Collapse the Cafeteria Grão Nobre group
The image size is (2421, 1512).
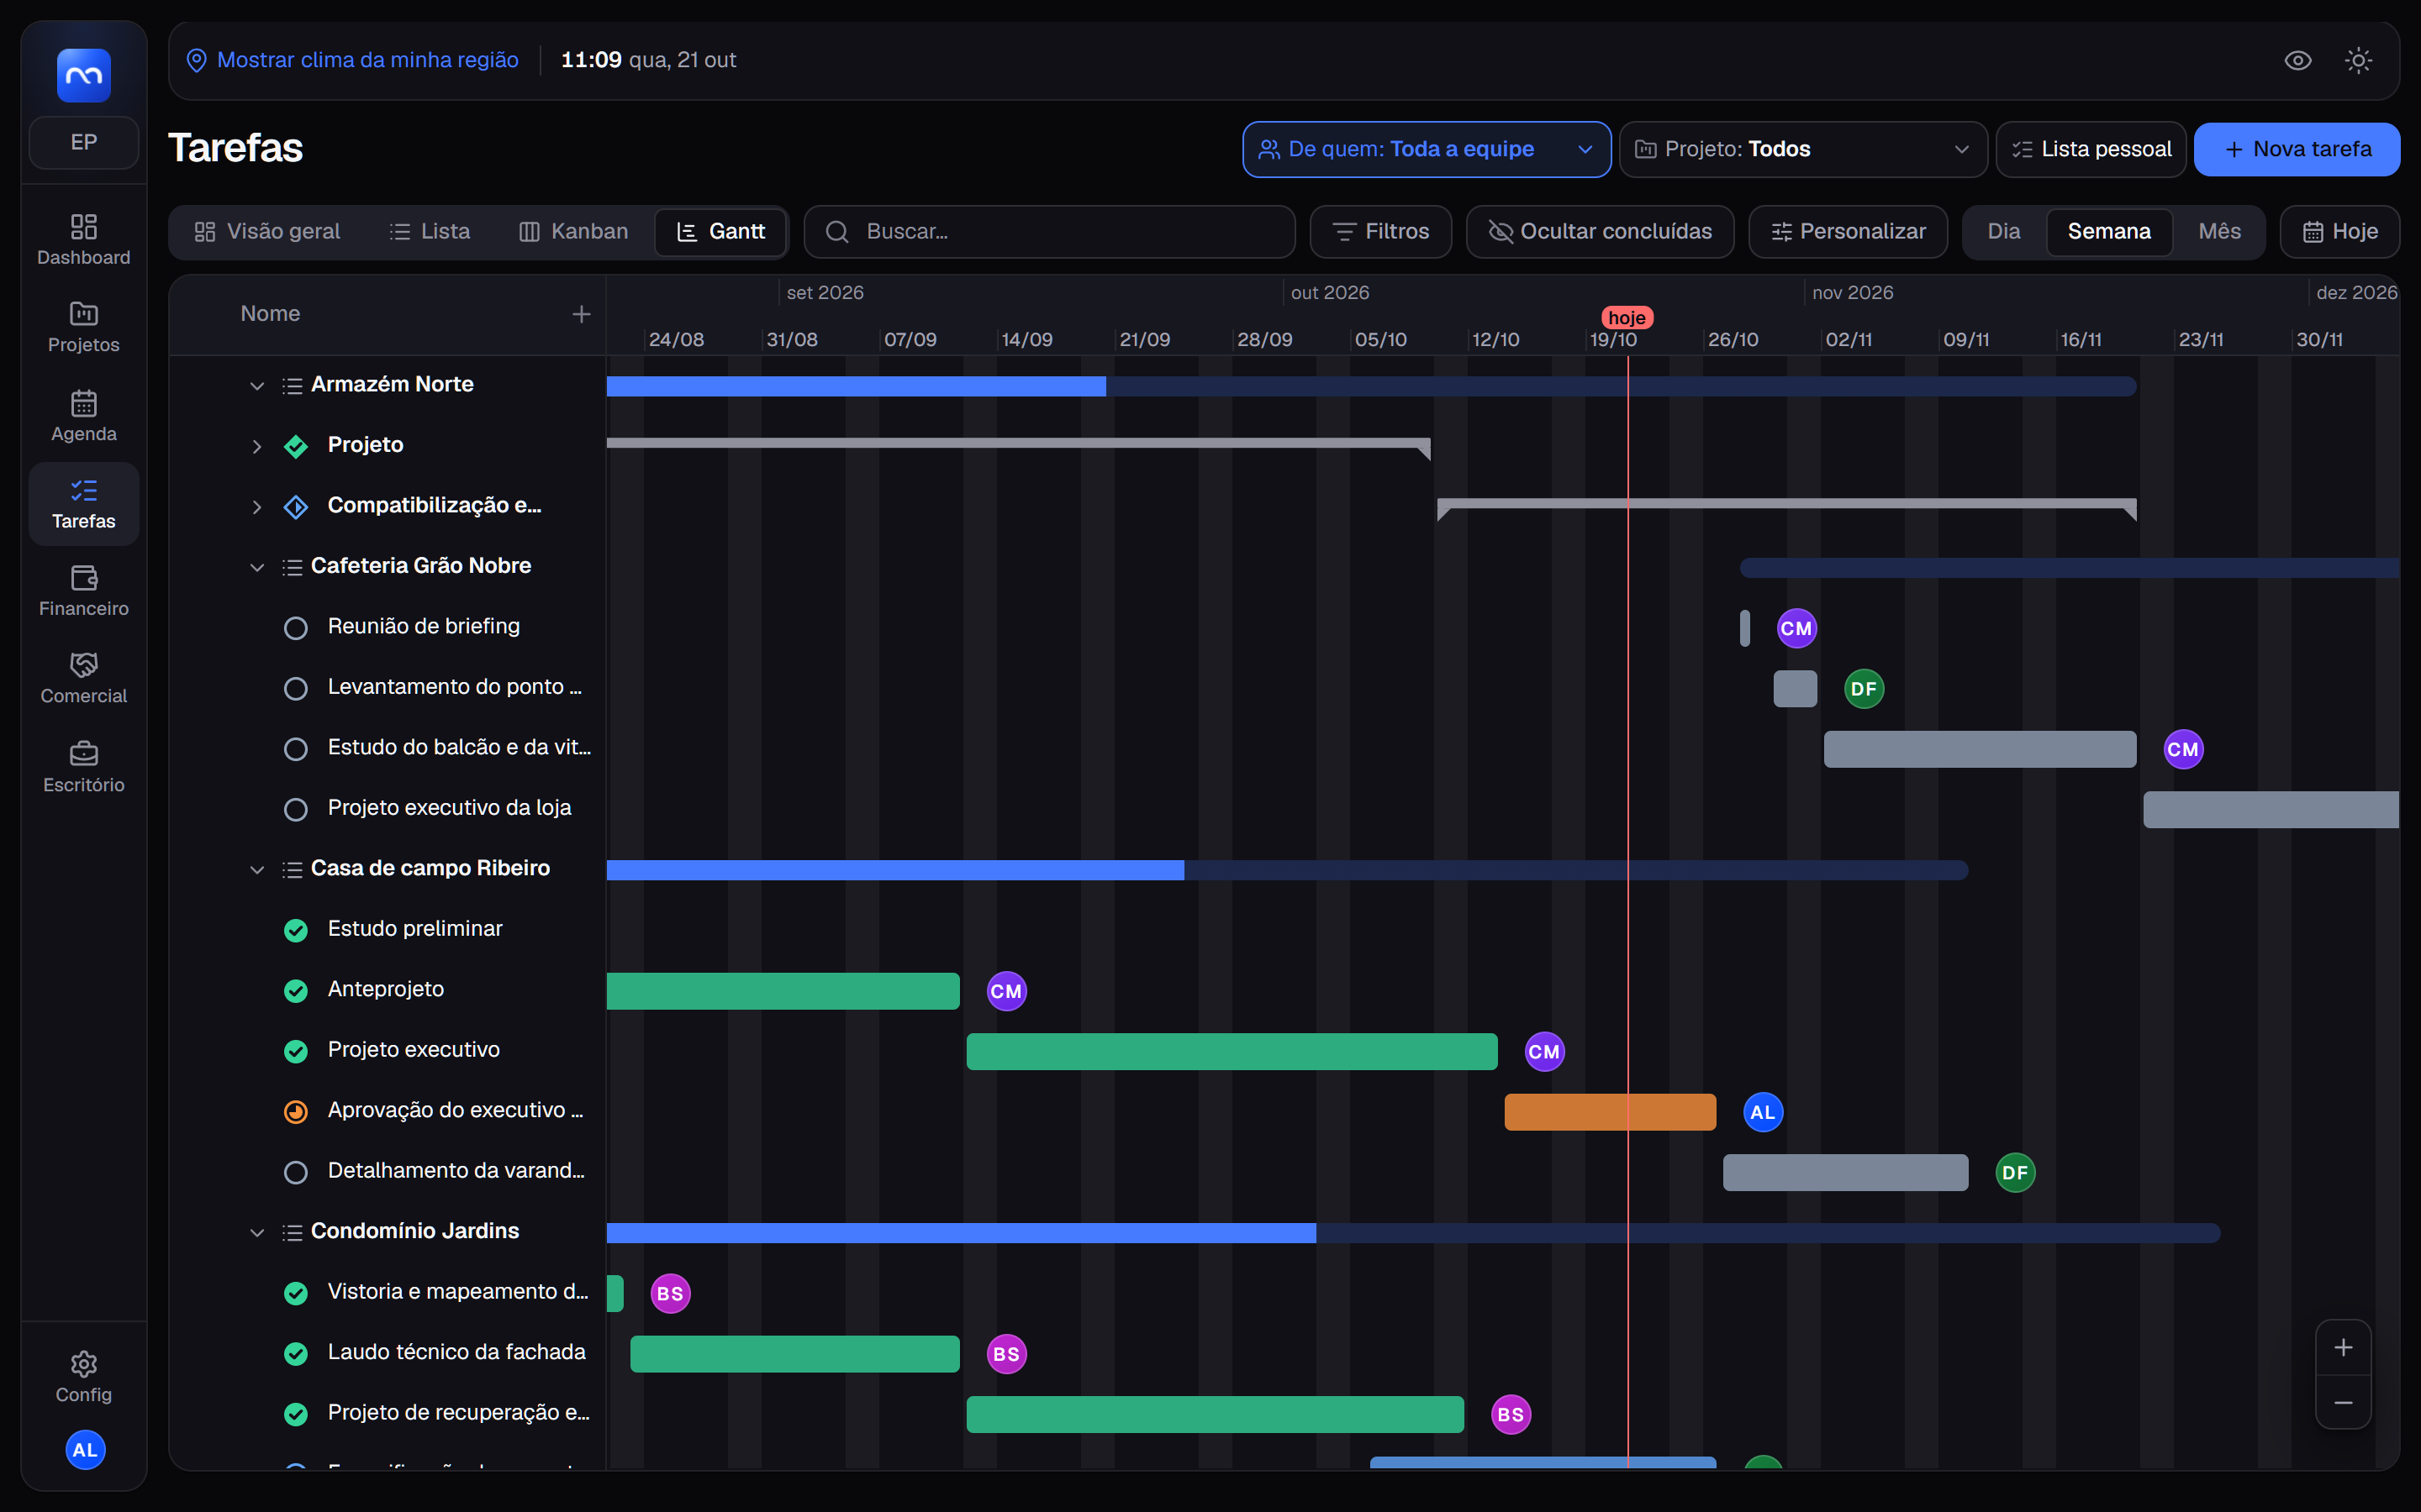point(257,567)
